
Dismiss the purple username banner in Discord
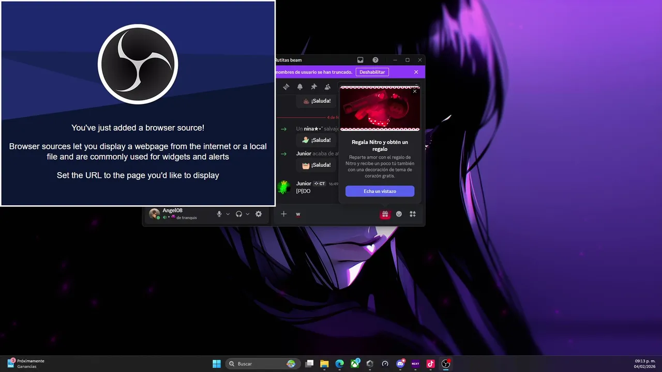[x=416, y=72]
